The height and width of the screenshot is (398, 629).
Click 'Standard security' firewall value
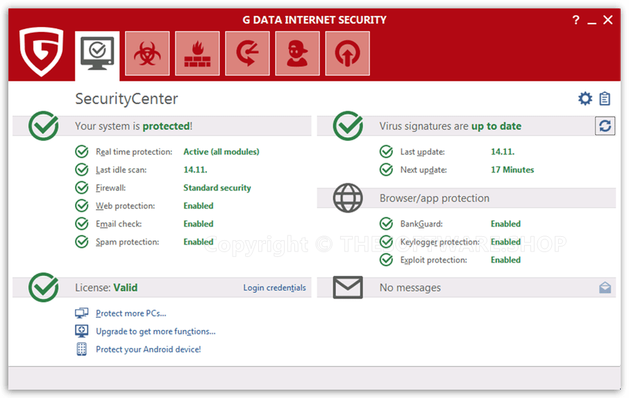click(217, 188)
